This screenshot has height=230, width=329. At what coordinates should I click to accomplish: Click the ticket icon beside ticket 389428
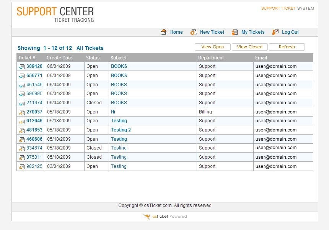22,66
